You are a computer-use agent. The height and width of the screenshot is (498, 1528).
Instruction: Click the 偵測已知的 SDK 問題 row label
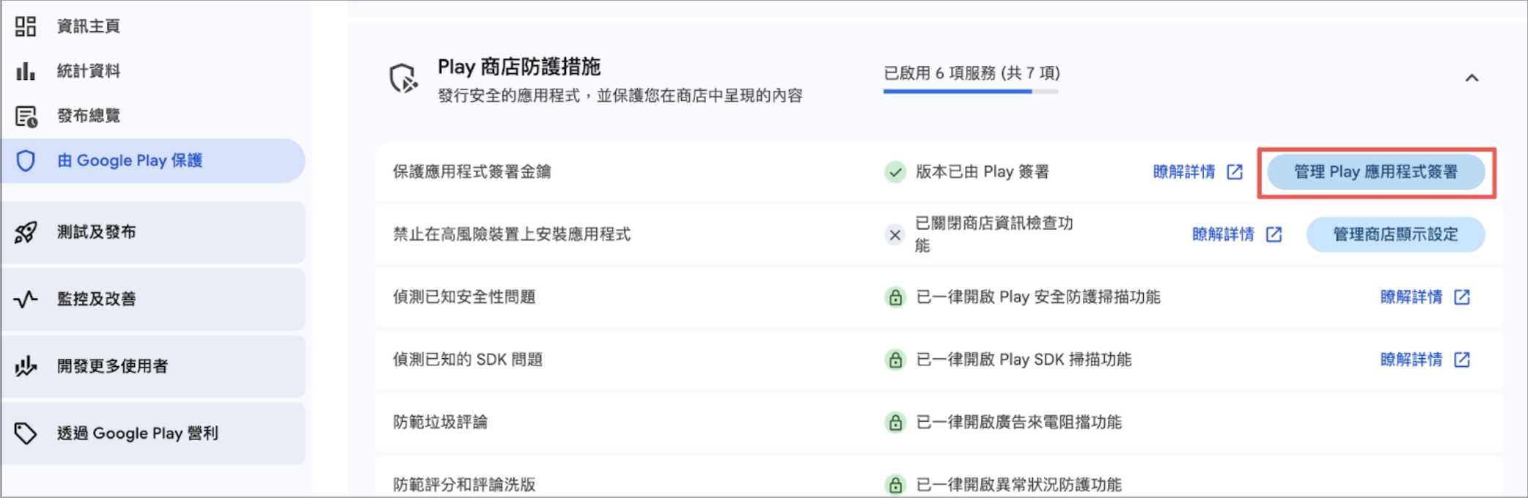pyautogui.click(x=468, y=360)
